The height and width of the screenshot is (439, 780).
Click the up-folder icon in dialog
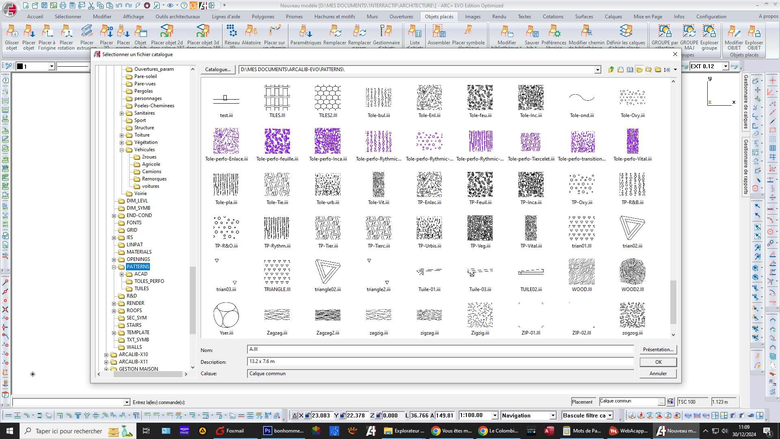(611, 70)
